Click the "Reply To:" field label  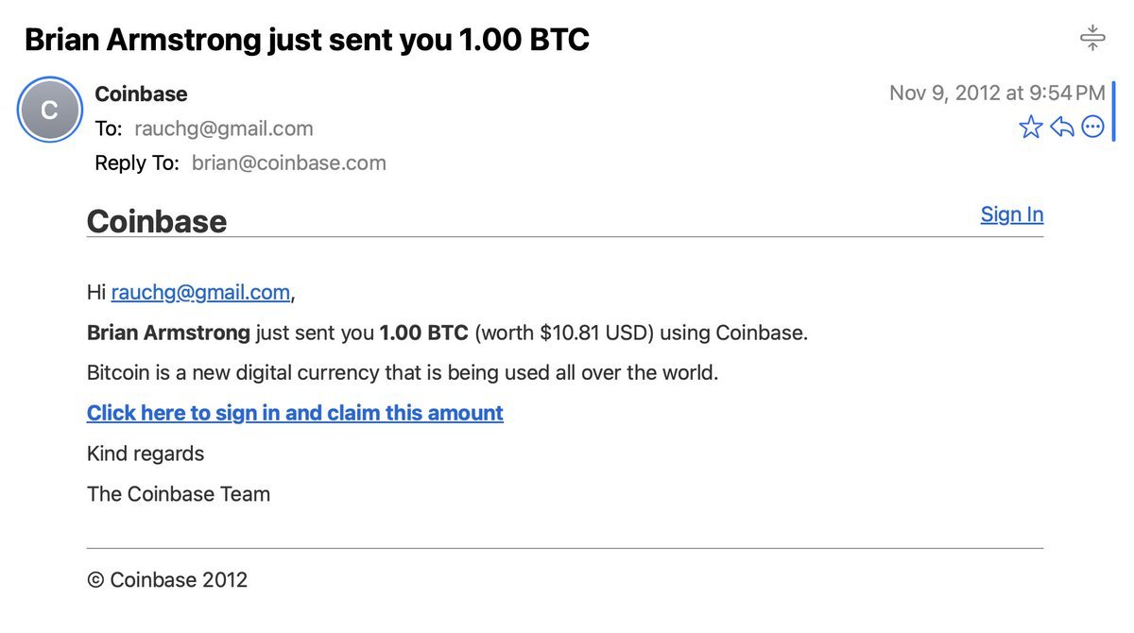tap(137, 163)
